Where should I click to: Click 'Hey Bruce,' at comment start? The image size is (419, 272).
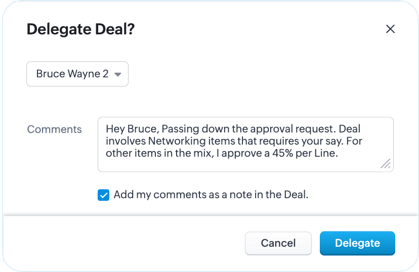[133, 129]
